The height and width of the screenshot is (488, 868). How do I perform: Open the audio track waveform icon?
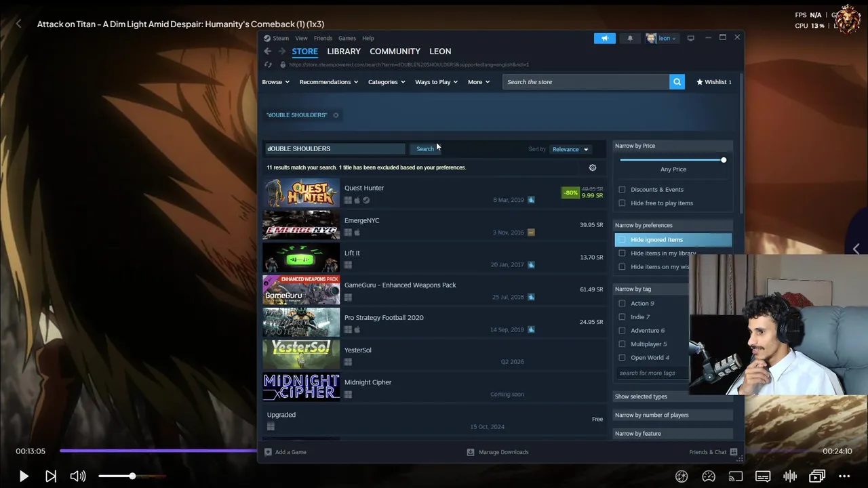coord(790,476)
